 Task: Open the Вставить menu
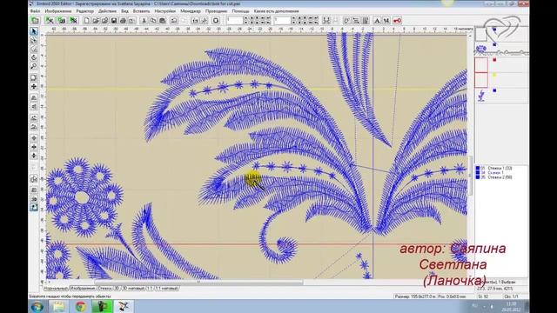pyautogui.click(x=141, y=11)
